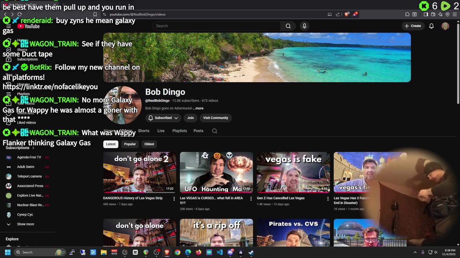Viewport: 460px width, 258px height.
Task: Open 'it's a rip off' video thumbnail
Action: click(x=216, y=233)
